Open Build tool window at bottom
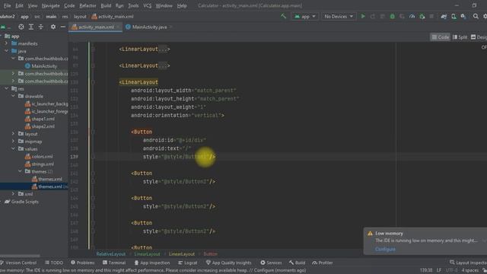Image resolution: width=487 pixels, height=274 pixels. coord(298,263)
